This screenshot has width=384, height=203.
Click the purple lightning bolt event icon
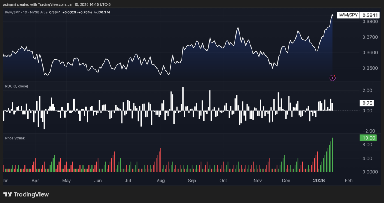pos(332,78)
